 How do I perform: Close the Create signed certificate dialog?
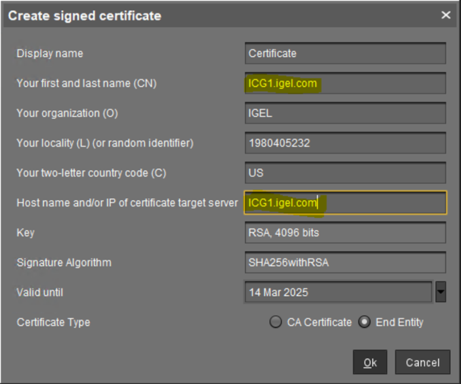446,15
